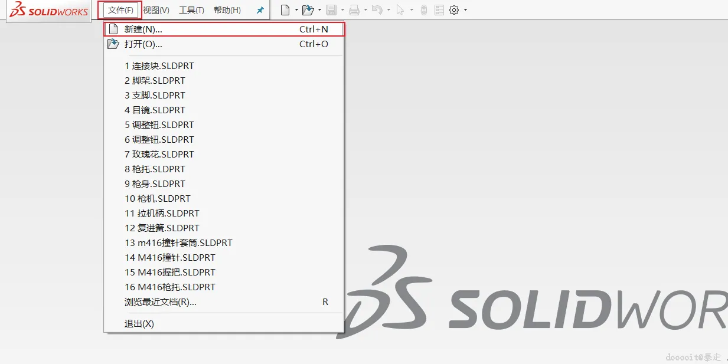Click the File Properties toolbar icon
This screenshot has height=364, width=728.
439,10
